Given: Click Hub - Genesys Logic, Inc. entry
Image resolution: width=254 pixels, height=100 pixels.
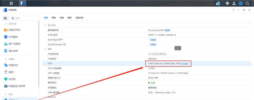Looking at the screenshot, I should pos(162,92).
